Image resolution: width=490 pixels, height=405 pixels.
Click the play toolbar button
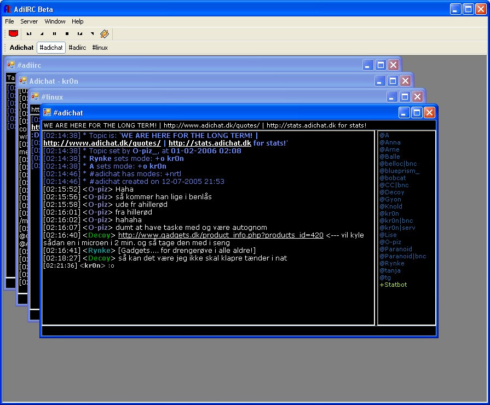click(x=42, y=34)
